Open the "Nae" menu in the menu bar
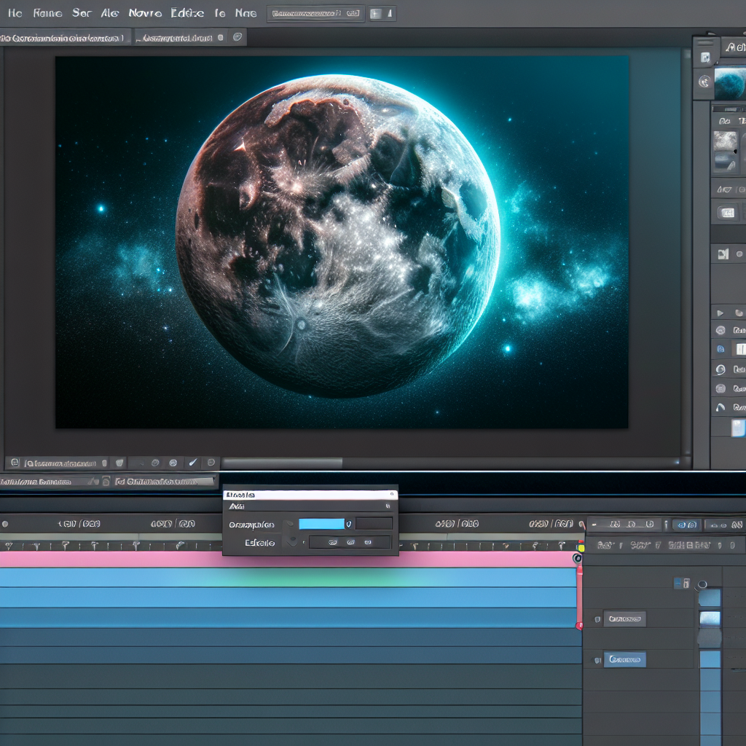Viewport: 746px width, 746px height. [246, 13]
